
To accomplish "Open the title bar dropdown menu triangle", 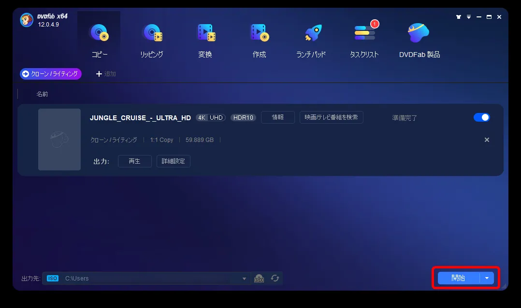I will click(469, 17).
